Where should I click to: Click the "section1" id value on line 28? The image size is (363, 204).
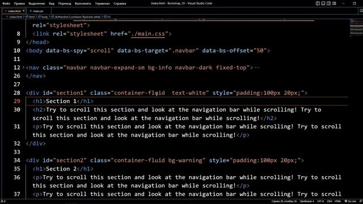click(70, 93)
